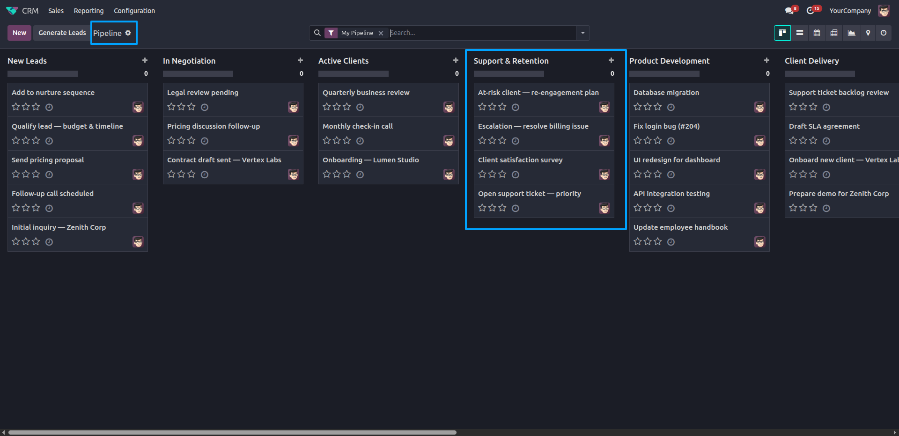Switch to pivot table view
This screenshot has width=899, height=436.
pos(834,33)
